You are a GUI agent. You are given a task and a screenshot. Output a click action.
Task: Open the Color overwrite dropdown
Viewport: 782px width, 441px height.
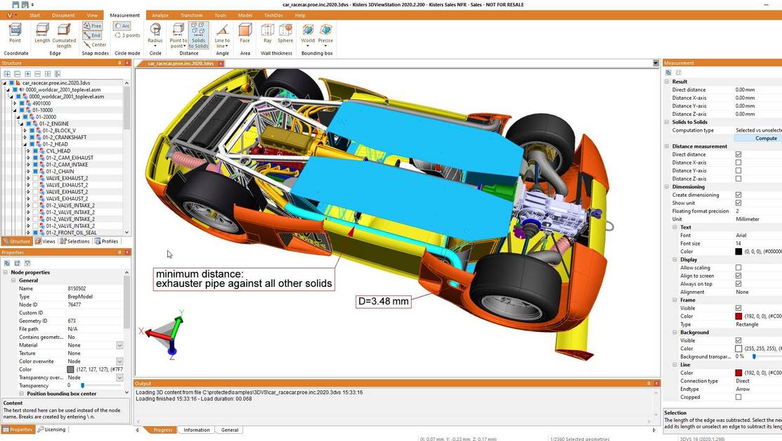(x=119, y=361)
